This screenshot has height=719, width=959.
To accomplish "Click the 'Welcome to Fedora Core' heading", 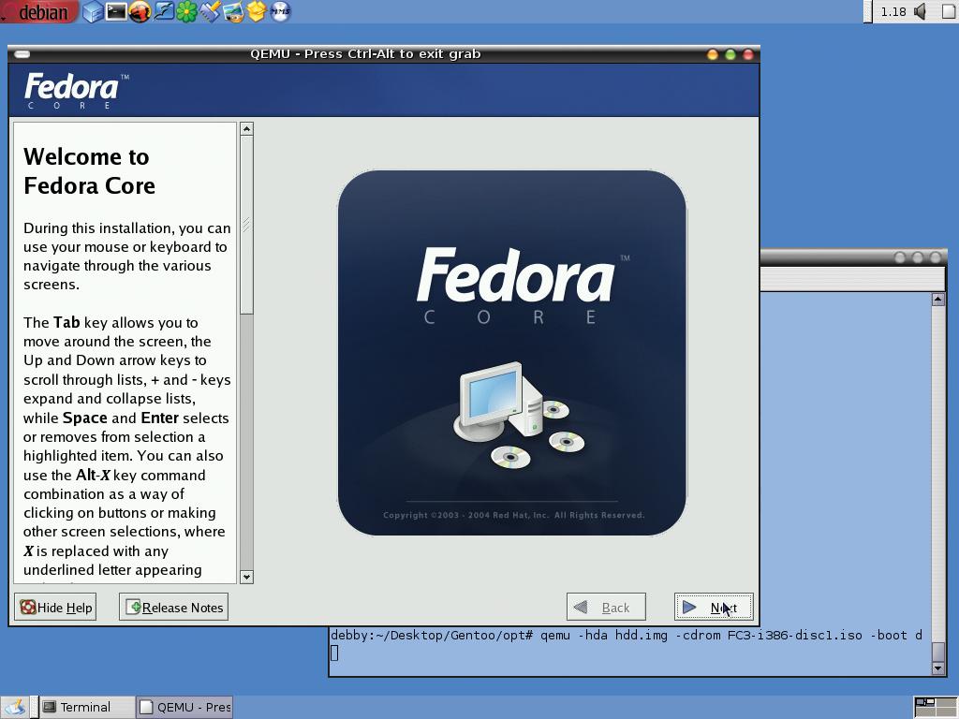I will (x=89, y=171).
